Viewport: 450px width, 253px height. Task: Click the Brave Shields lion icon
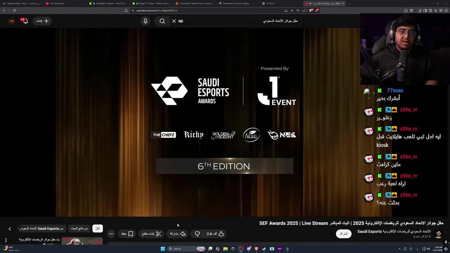click(x=312, y=11)
